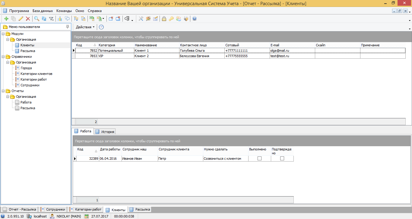Switch to Рассылка bottom tab
Screen dimensions: 412x219
point(140,209)
